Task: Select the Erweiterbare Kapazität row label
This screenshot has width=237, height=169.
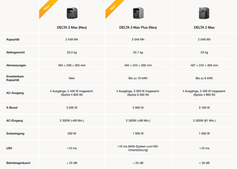Action: tap(15, 78)
